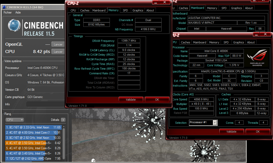Open Caches tab in processor CPU-Z window

pos(185,42)
